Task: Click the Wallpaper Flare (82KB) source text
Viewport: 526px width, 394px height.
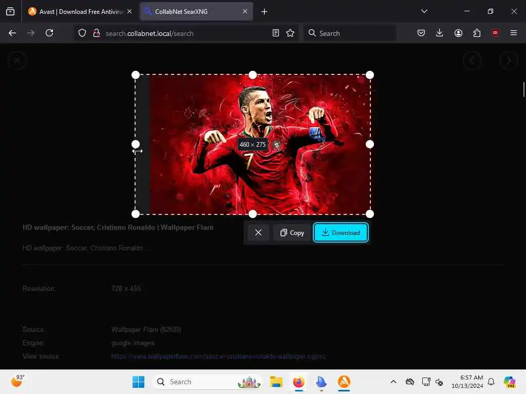Action: [146, 330]
